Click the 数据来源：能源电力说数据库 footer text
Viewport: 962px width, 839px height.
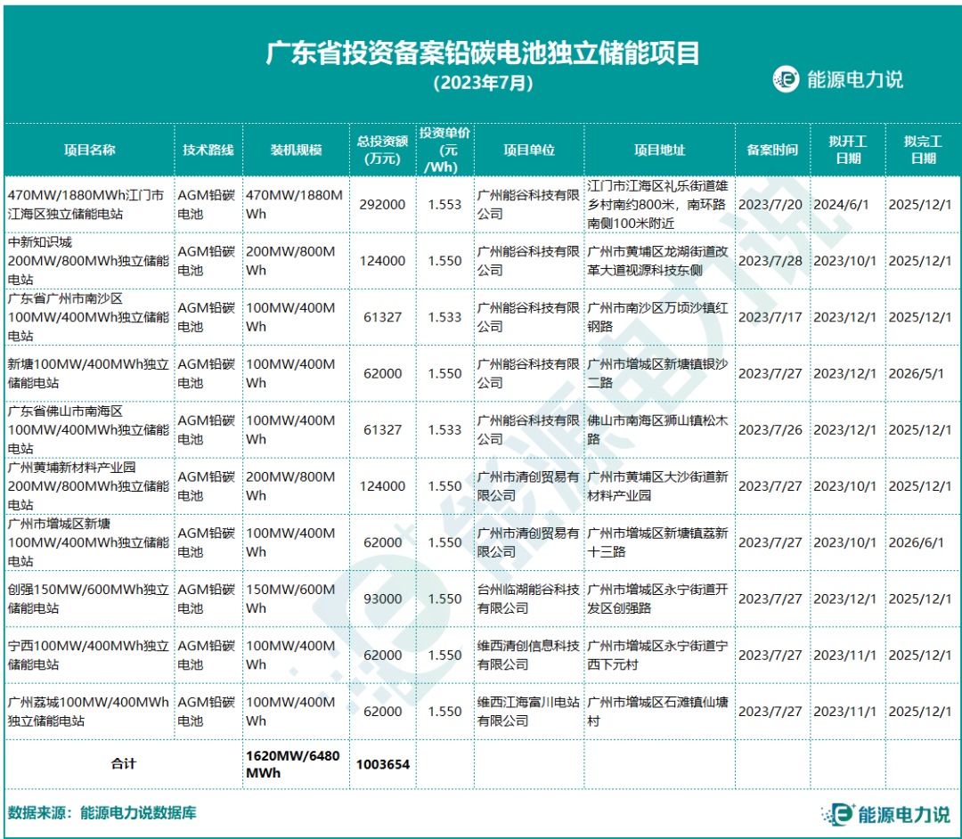pos(102,813)
